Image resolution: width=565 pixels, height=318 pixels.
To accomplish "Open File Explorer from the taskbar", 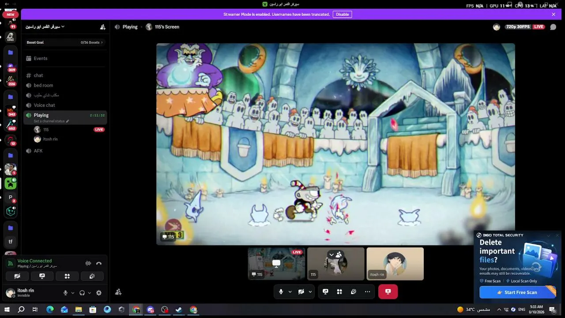I will (79, 310).
